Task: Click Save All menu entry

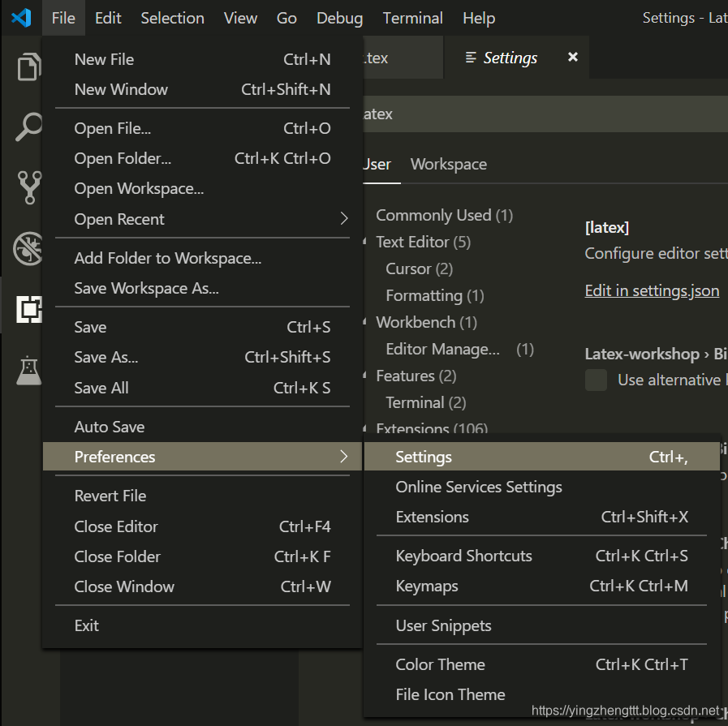Action: click(202, 388)
